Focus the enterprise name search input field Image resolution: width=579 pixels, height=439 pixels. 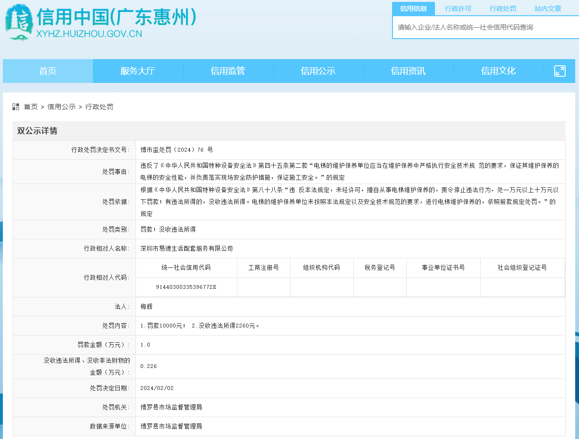click(486, 27)
